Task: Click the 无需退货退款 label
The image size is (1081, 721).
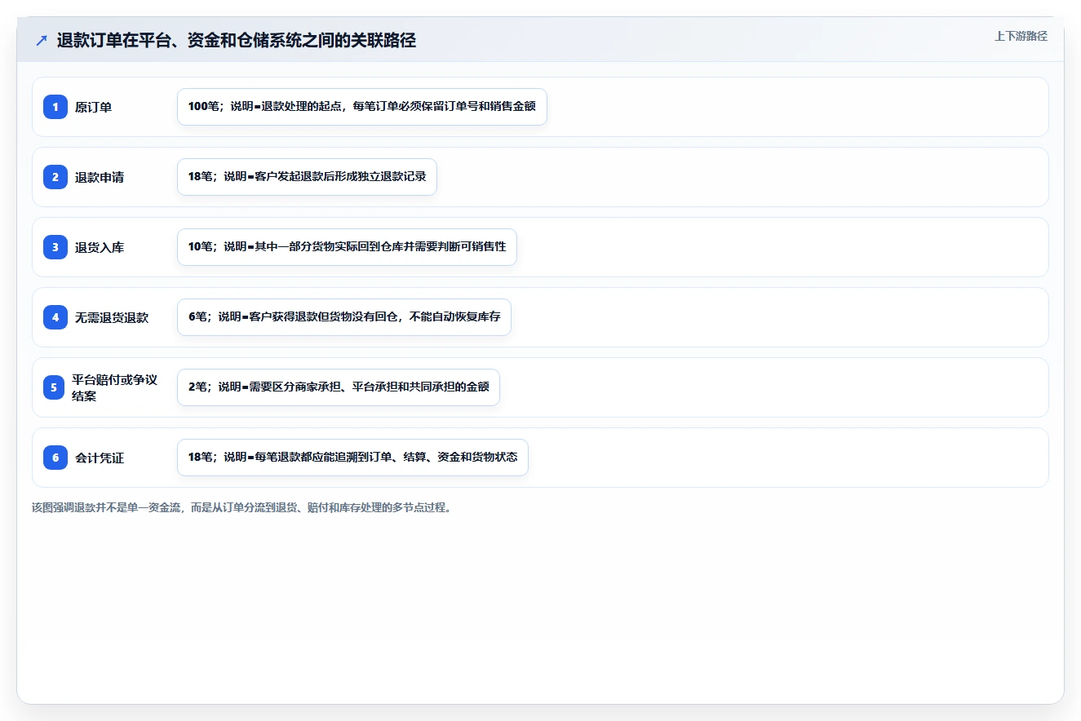Action: pos(112,317)
